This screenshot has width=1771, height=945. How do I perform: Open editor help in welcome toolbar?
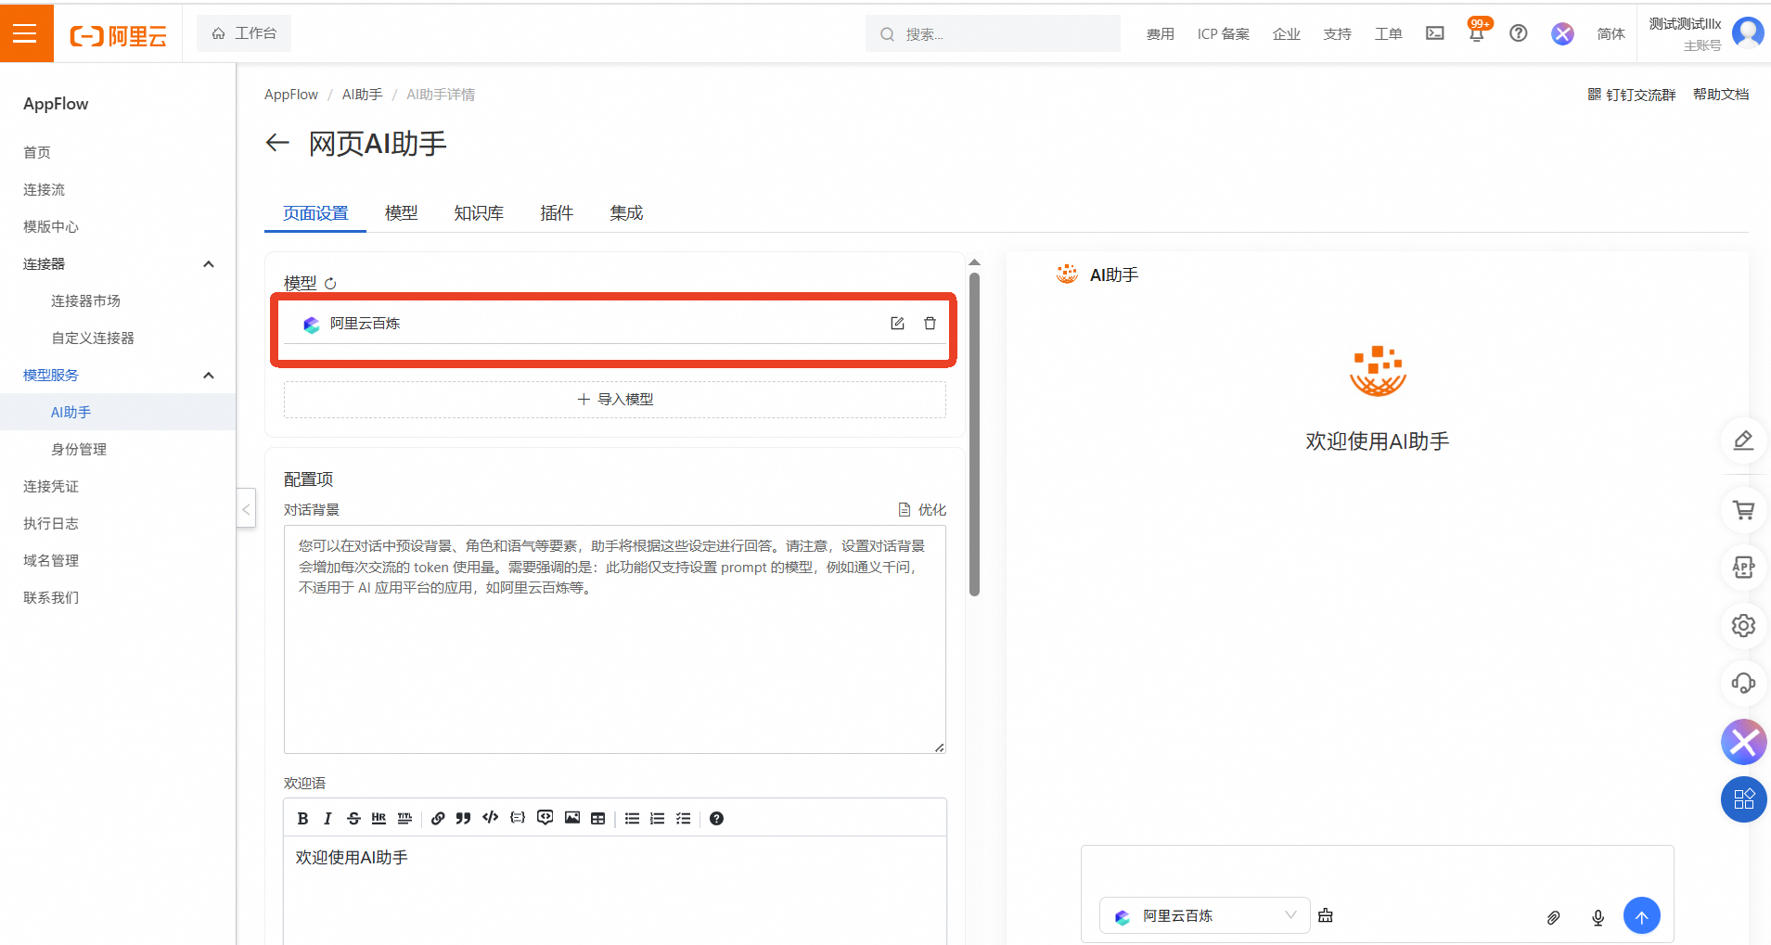(x=716, y=818)
